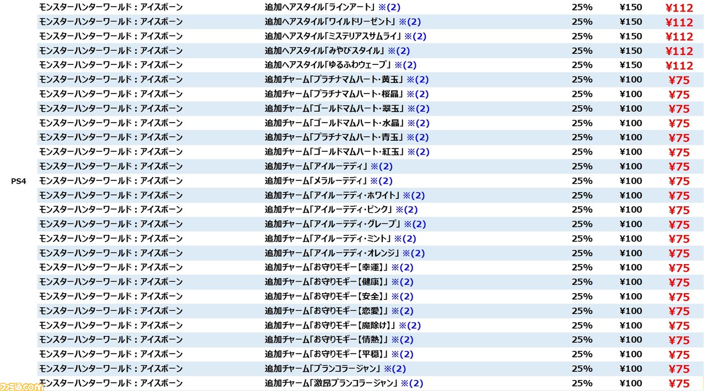Click 追加チャーム「お守りモギー【魔除け】」 item name
This screenshot has width=704, height=391.
click(x=331, y=325)
